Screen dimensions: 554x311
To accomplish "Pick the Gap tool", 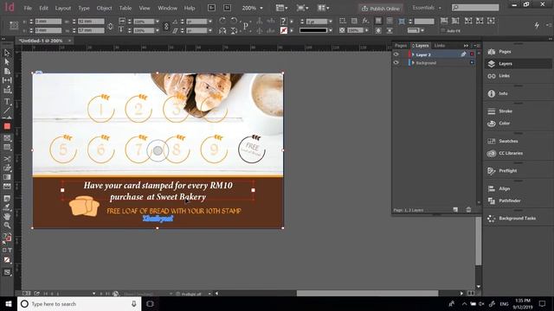I will click(x=7, y=80).
